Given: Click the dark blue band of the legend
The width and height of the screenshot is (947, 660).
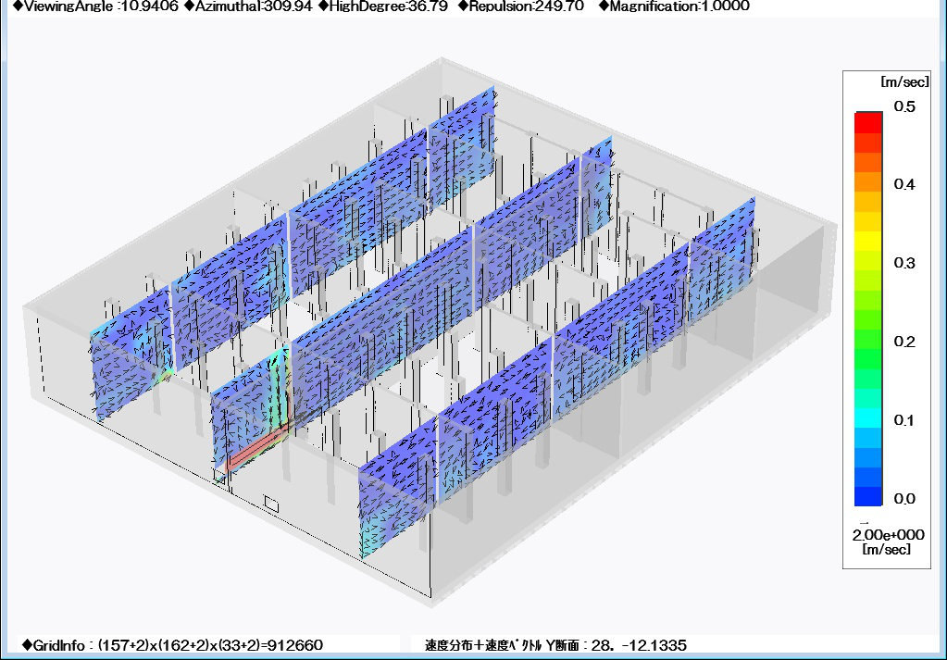Looking at the screenshot, I should [x=868, y=496].
